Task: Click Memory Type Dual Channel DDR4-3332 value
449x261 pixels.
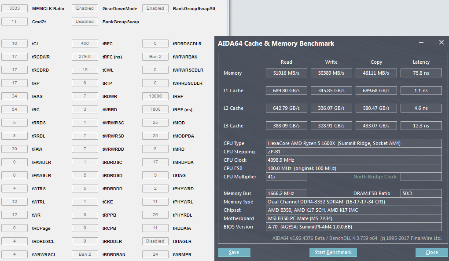Action: 353,202
